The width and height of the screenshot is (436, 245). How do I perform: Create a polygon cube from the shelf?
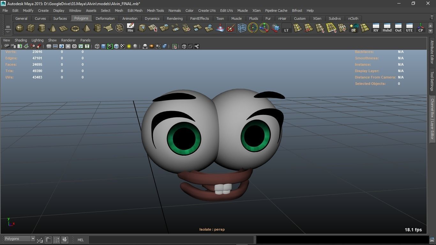31,28
